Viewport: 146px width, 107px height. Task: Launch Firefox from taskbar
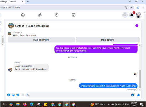pyautogui.click(x=25, y=104)
